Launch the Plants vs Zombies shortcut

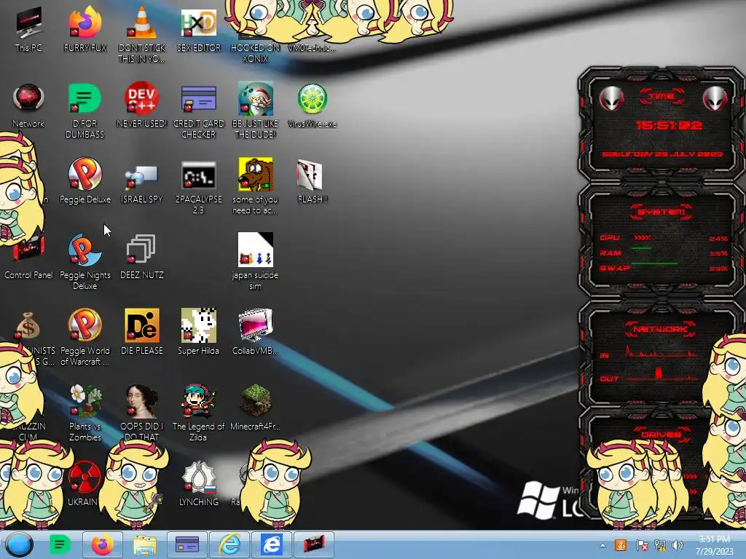click(x=85, y=413)
